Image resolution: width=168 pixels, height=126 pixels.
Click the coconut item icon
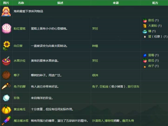[6, 75]
